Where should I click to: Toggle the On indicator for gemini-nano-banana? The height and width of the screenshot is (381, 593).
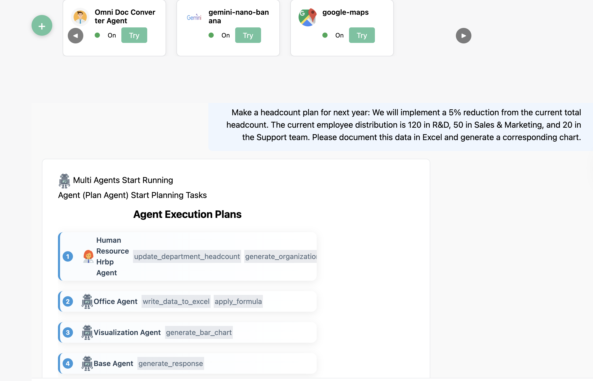212,35
